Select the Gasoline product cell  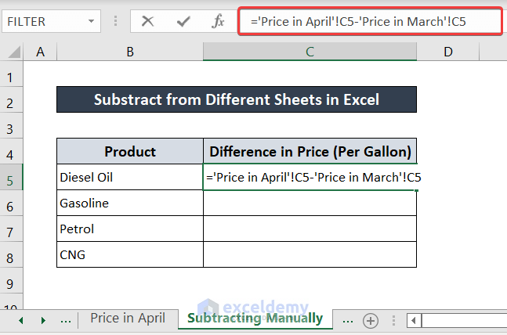pyautogui.click(x=129, y=204)
